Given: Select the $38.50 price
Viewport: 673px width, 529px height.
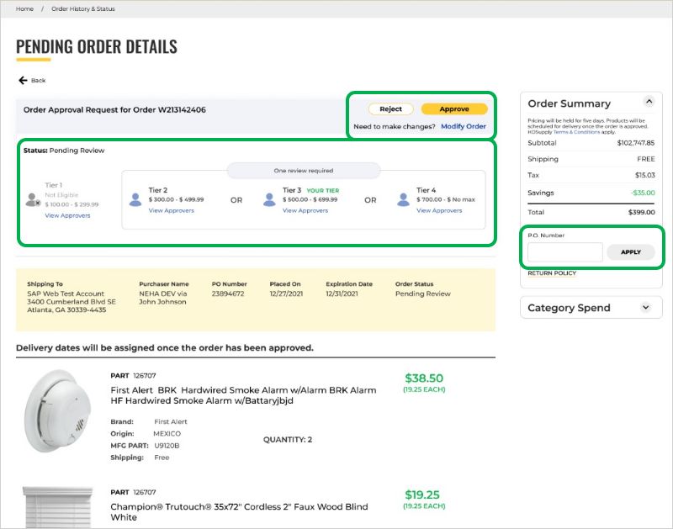Looking at the screenshot, I should (424, 378).
